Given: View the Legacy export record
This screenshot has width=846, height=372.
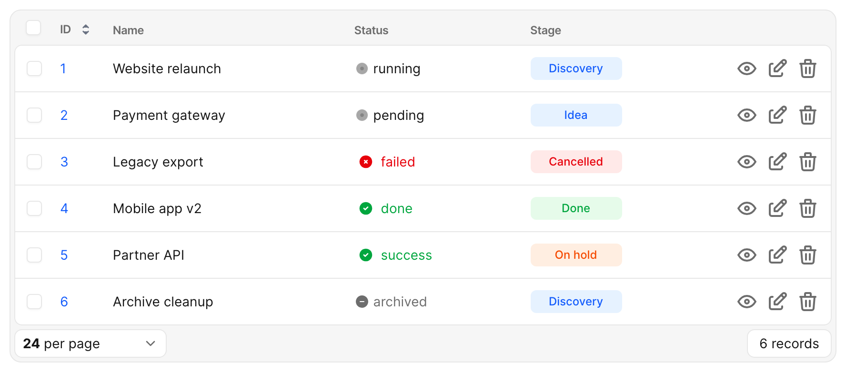Looking at the screenshot, I should (746, 162).
